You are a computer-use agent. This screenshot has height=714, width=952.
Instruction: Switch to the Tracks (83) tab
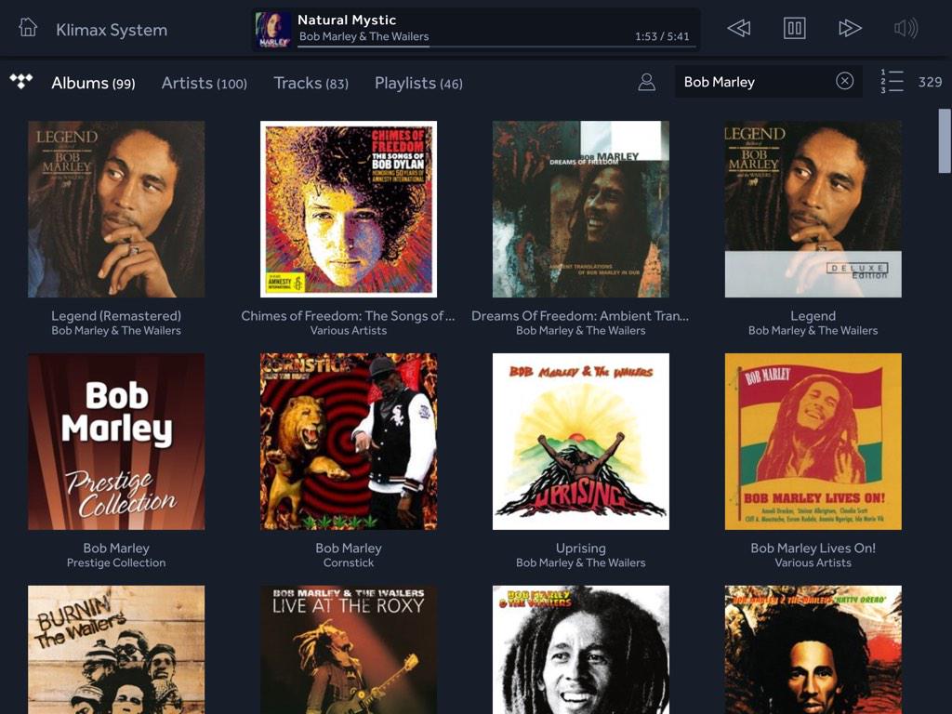pyautogui.click(x=311, y=83)
